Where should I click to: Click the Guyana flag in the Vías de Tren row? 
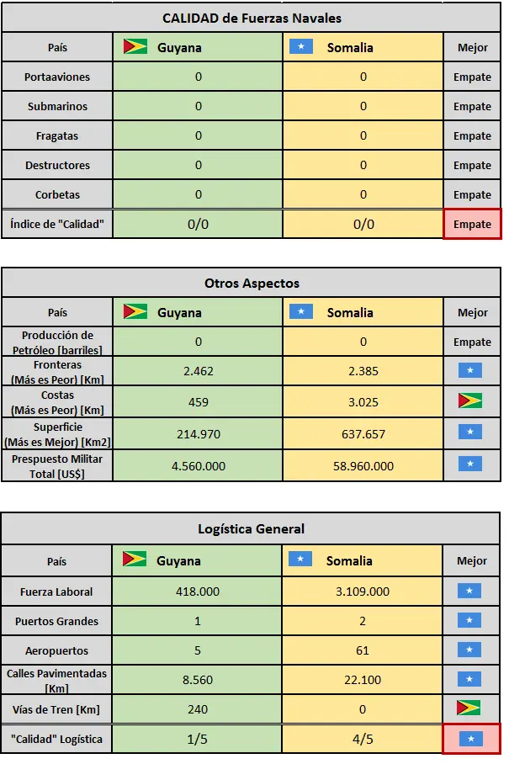tap(472, 708)
